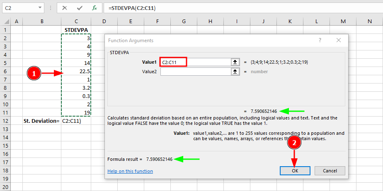Click the empty Value2 input field
Viewport: 383px width, 191px height.
(195, 72)
